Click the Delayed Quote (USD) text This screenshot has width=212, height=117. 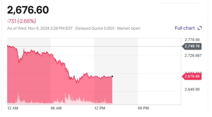click(95, 28)
